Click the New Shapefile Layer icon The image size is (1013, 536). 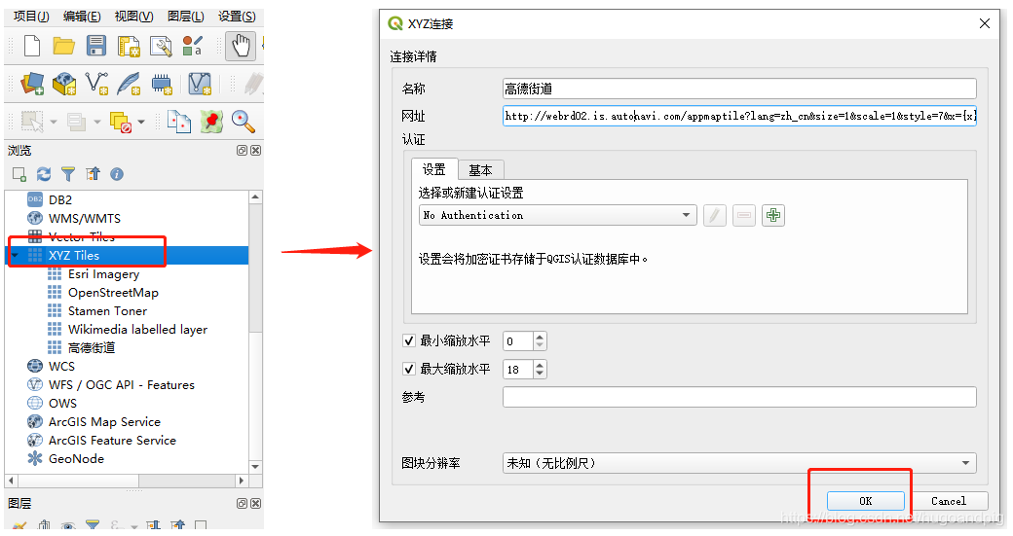pyautogui.click(x=96, y=84)
